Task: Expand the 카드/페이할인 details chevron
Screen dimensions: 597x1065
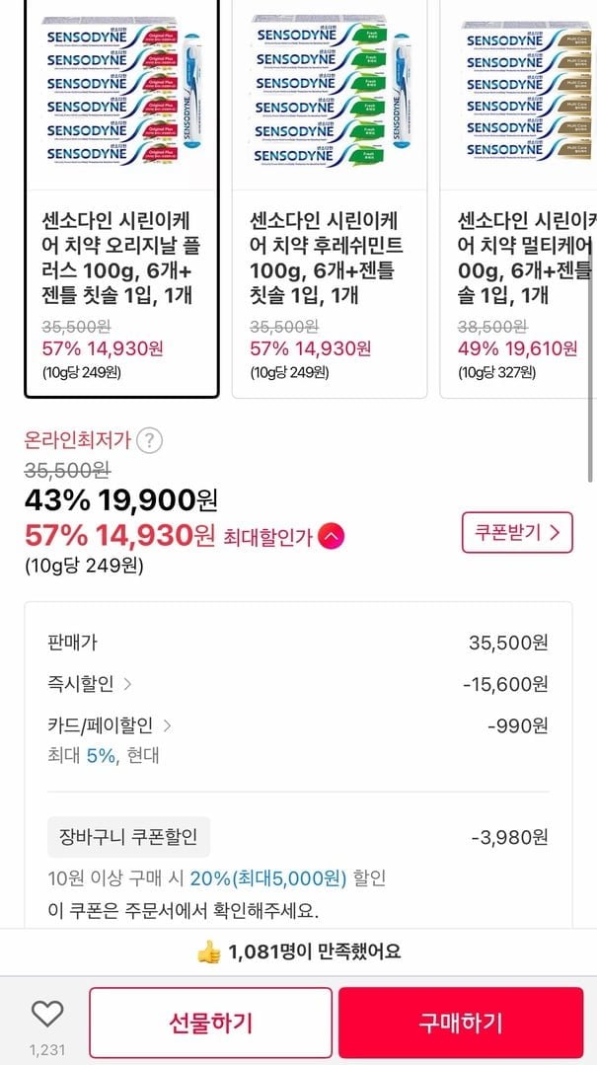Action: [167, 725]
